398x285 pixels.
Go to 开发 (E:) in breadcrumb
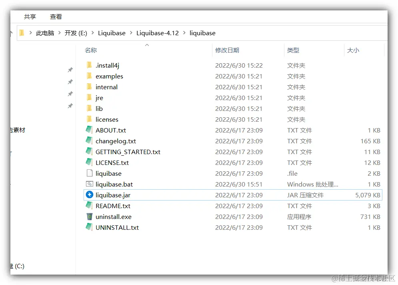point(76,33)
